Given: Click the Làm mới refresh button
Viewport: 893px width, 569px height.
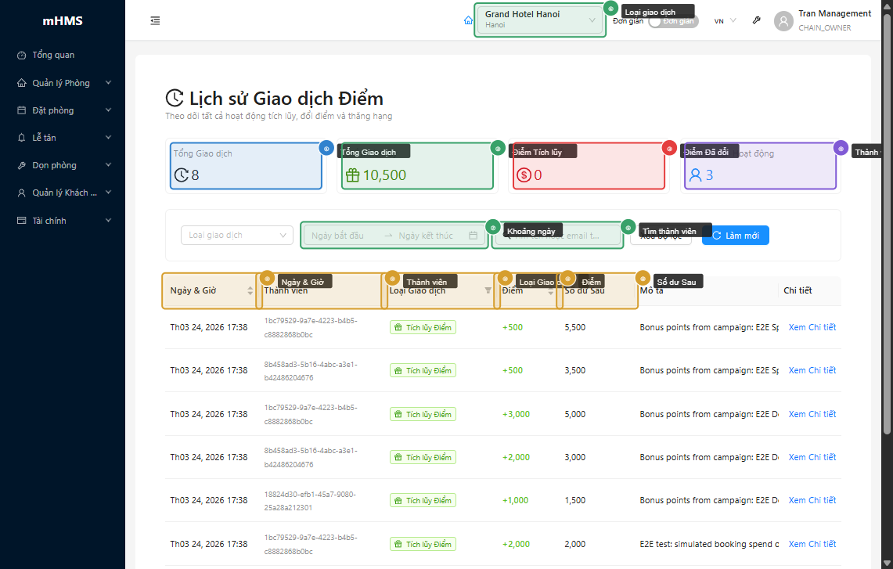Looking at the screenshot, I should coord(735,236).
